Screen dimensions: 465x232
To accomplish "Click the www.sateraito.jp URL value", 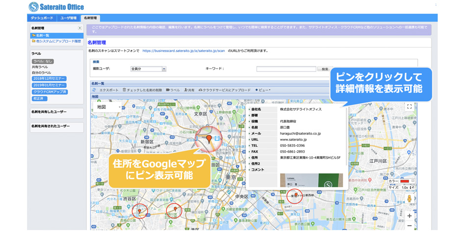I will (x=293, y=139).
